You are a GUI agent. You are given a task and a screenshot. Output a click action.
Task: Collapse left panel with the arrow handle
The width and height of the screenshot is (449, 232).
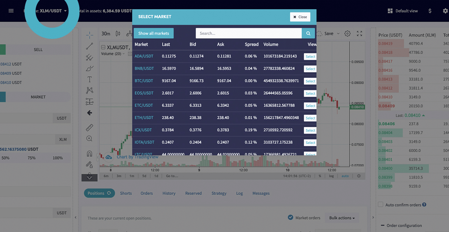76,218
